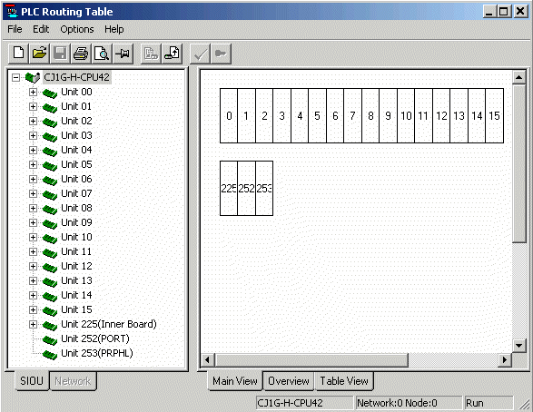The height and width of the screenshot is (412, 533).
Task: Select Unit 11 in the tree
Action: tap(76, 251)
